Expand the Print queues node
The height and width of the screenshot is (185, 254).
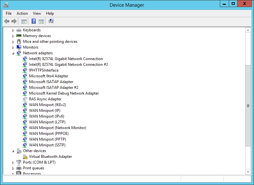[13, 168]
